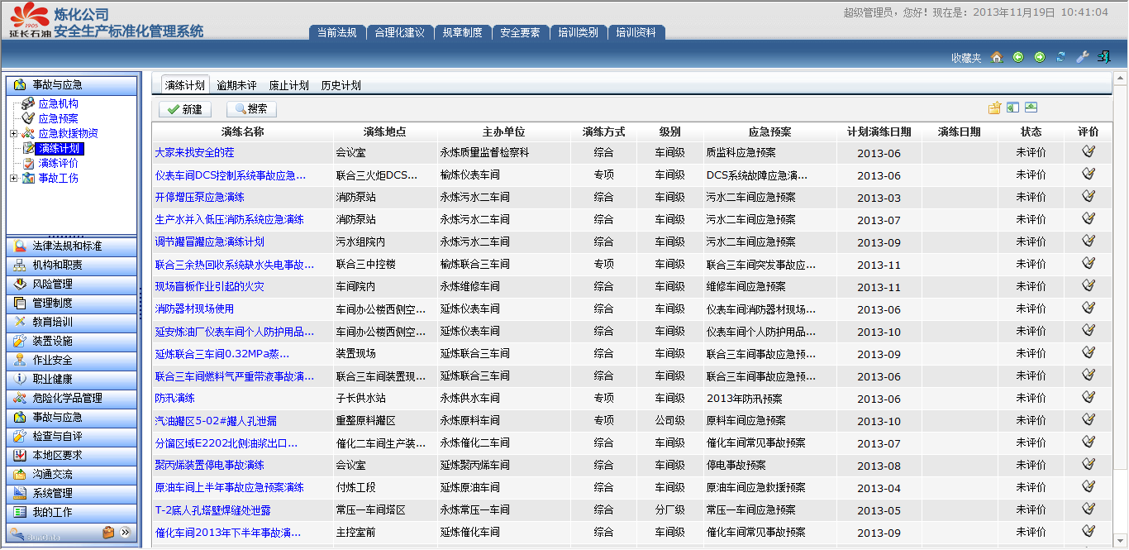Open evaluation icon for 调节罐冒罐应急演练计划 row
Image resolution: width=1129 pixels, height=550 pixels.
1089,241
